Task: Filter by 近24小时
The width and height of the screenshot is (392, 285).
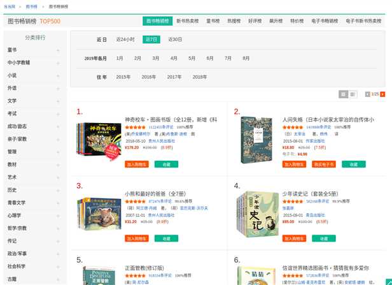Action: pos(125,40)
